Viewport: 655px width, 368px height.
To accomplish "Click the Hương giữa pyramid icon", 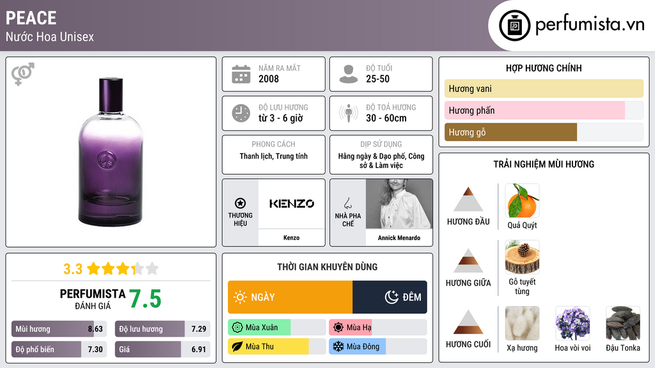I will [468, 261].
